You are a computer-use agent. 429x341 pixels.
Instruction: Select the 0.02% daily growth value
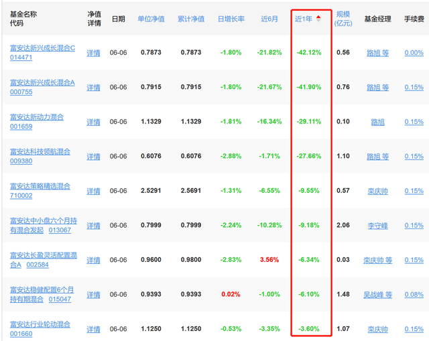pyautogui.click(x=231, y=294)
